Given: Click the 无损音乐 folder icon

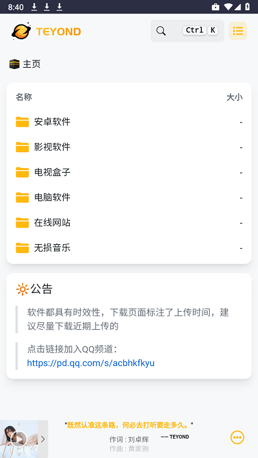Looking at the screenshot, I should tap(22, 248).
